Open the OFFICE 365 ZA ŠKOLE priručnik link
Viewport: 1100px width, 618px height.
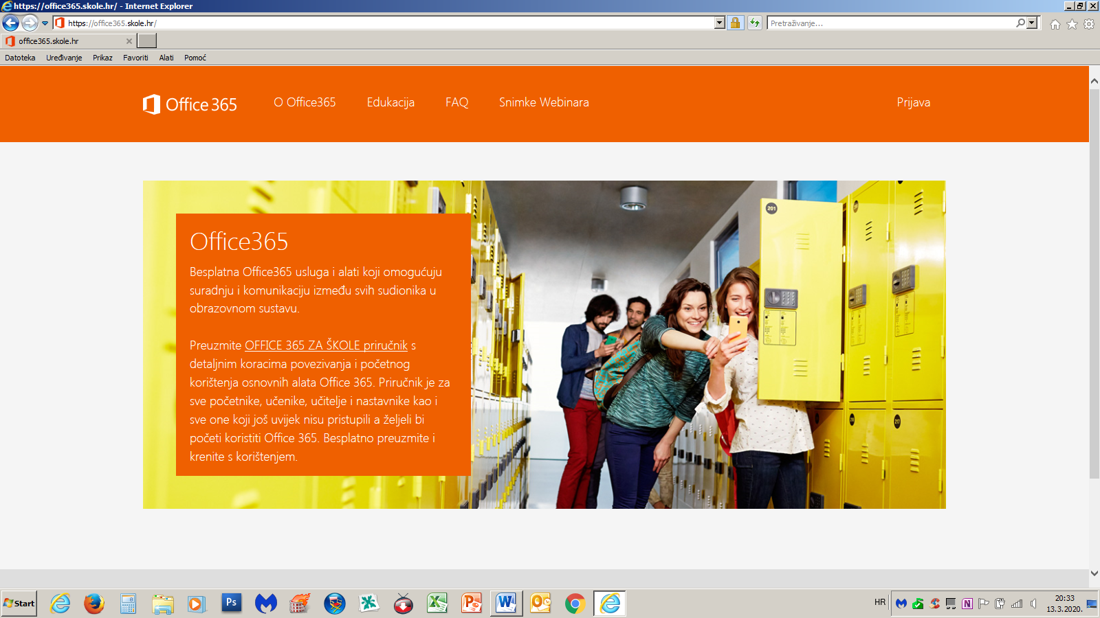pos(326,345)
